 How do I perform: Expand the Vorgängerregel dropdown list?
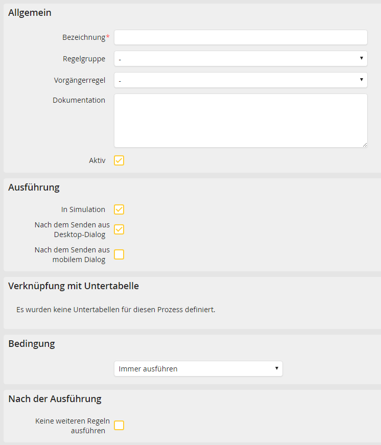click(240, 80)
